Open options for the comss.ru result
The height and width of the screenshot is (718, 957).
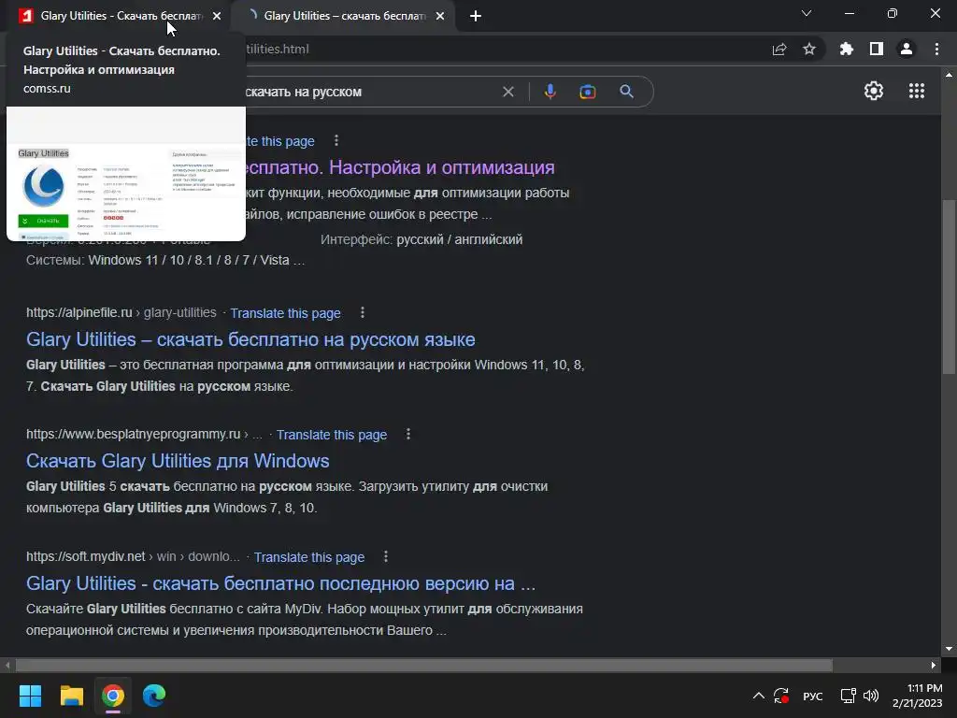336,141
